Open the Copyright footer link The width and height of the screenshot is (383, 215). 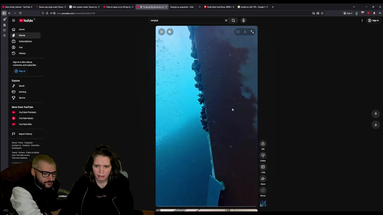click(x=28, y=143)
